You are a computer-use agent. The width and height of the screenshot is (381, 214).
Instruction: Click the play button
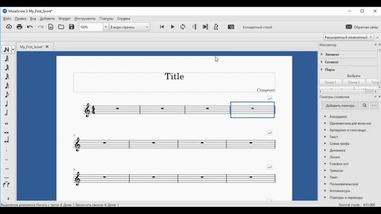coord(172,27)
